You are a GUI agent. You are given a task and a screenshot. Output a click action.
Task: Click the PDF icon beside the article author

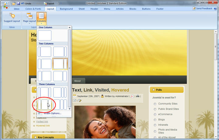coord(133,96)
